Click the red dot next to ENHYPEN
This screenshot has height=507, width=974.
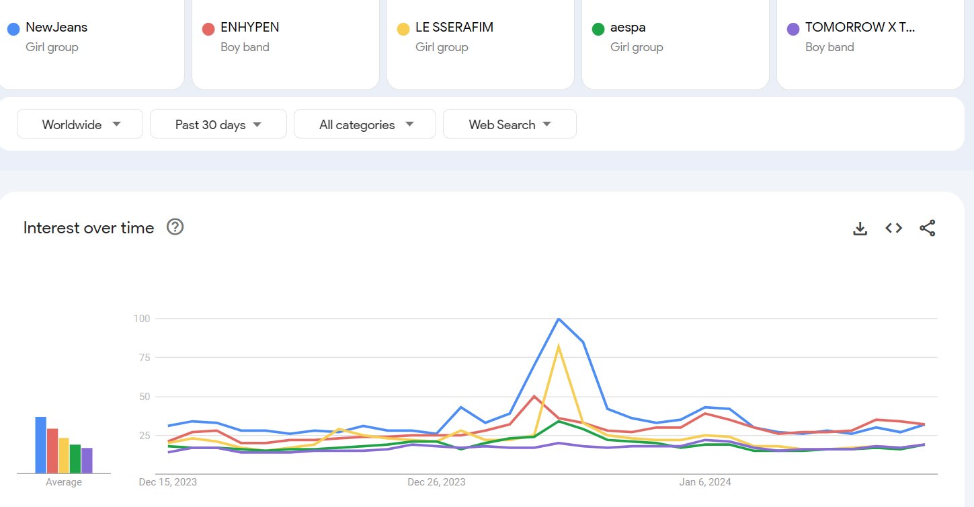pyautogui.click(x=208, y=29)
